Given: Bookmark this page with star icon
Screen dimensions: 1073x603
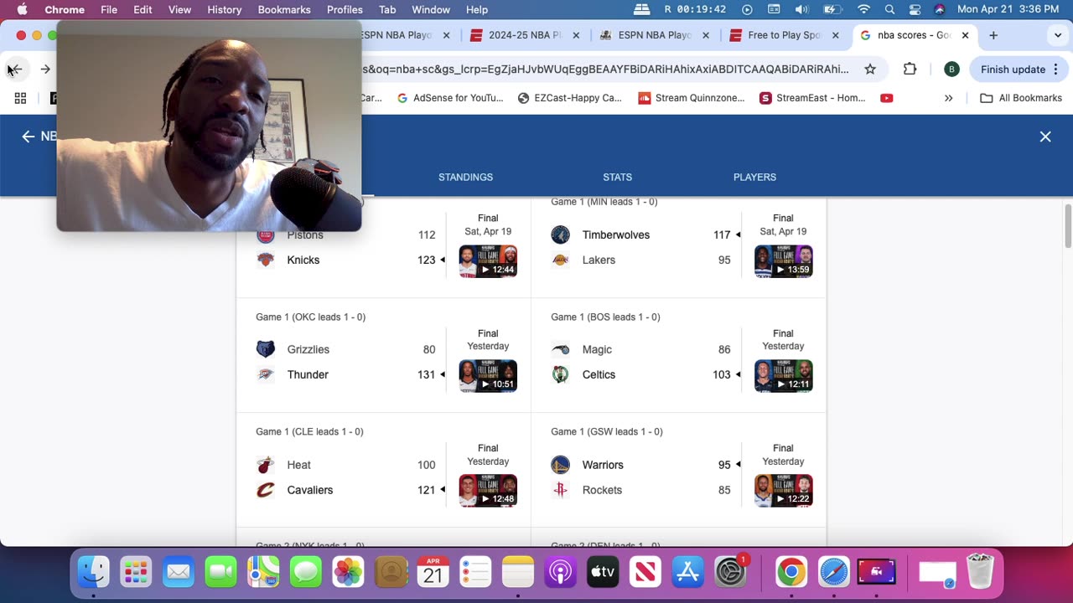Looking at the screenshot, I should (870, 70).
